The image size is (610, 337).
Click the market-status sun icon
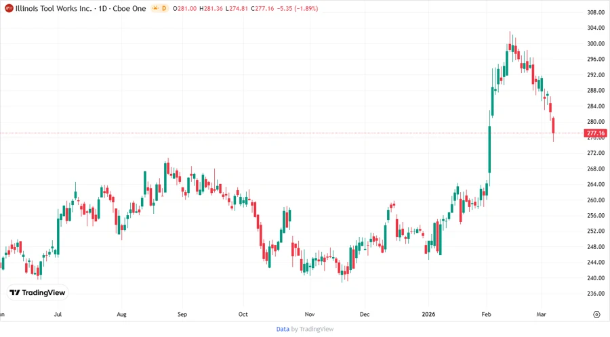click(156, 8)
